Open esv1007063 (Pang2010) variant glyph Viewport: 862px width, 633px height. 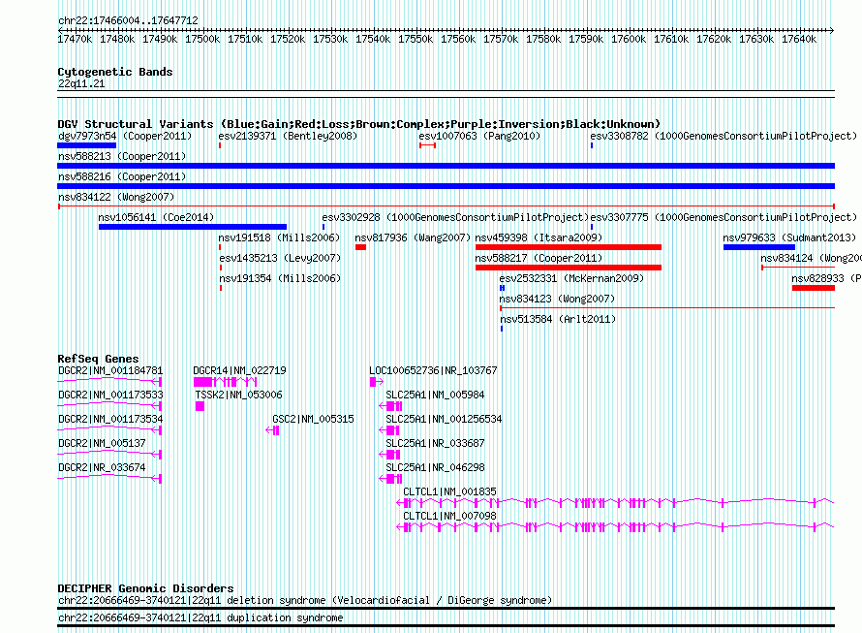(427, 145)
